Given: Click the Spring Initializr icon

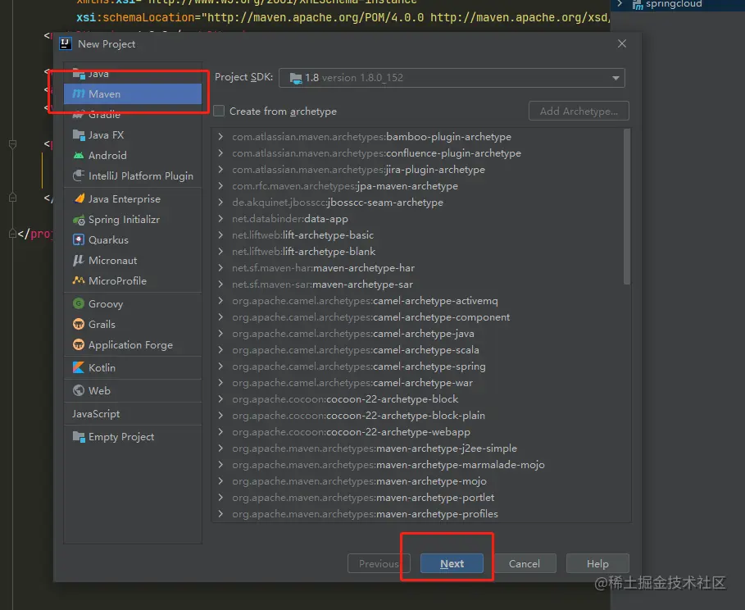Looking at the screenshot, I should pyautogui.click(x=79, y=220).
